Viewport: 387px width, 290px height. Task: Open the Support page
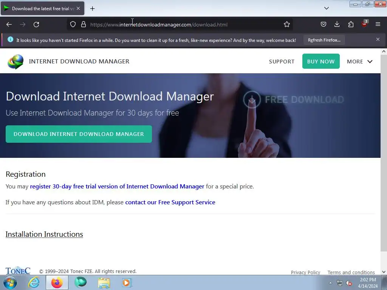coord(282,62)
